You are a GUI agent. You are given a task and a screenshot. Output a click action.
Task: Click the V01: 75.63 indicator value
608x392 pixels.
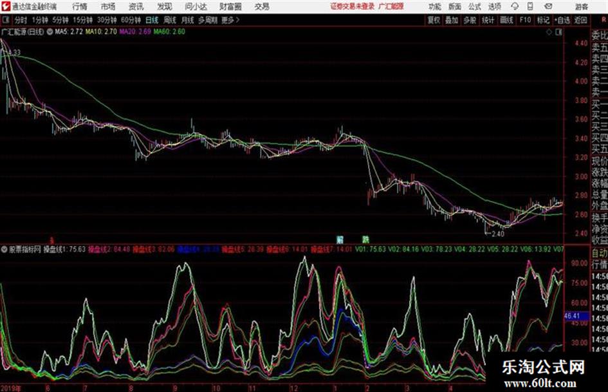coord(369,249)
